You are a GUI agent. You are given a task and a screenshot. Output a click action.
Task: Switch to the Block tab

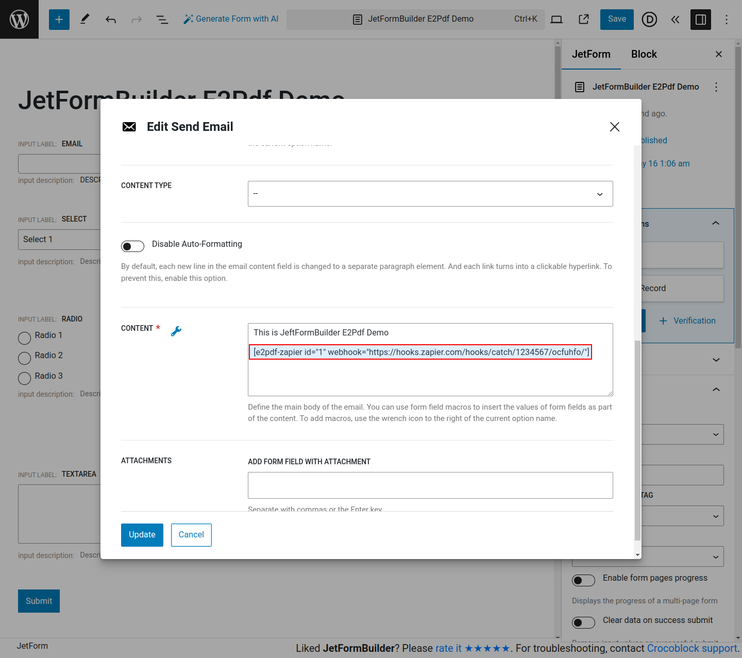pos(644,54)
